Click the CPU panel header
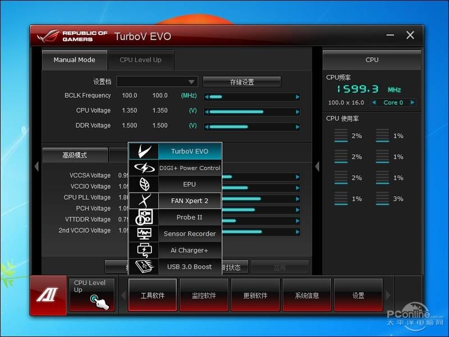Image resolution: width=449 pixels, height=337 pixels. tap(372, 60)
